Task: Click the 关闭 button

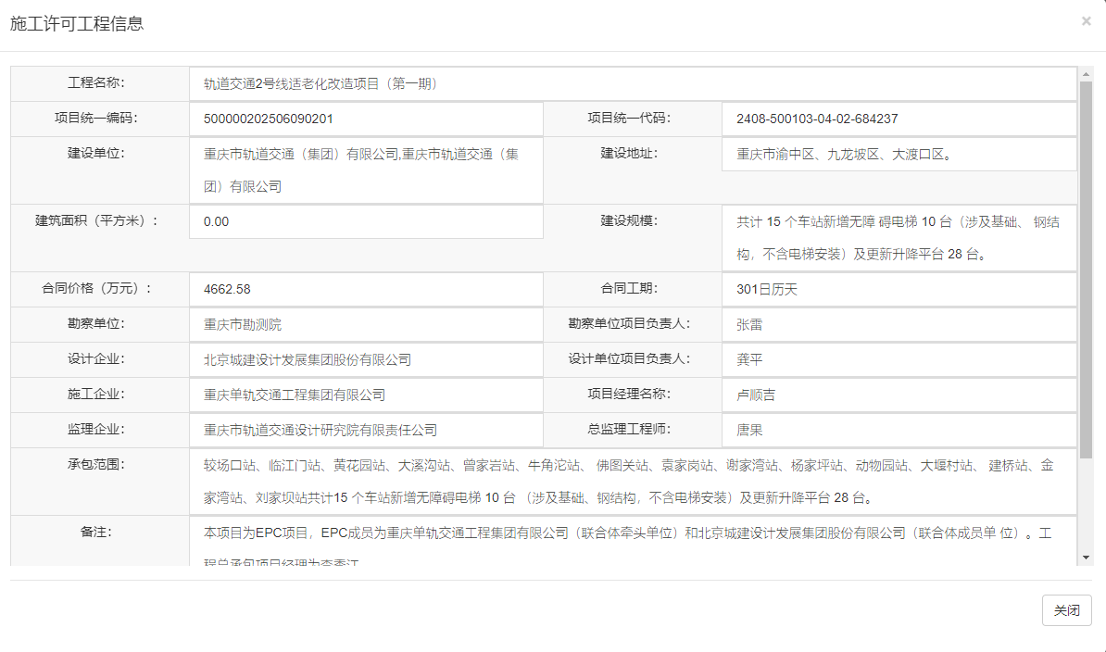Action: pyautogui.click(x=1066, y=609)
